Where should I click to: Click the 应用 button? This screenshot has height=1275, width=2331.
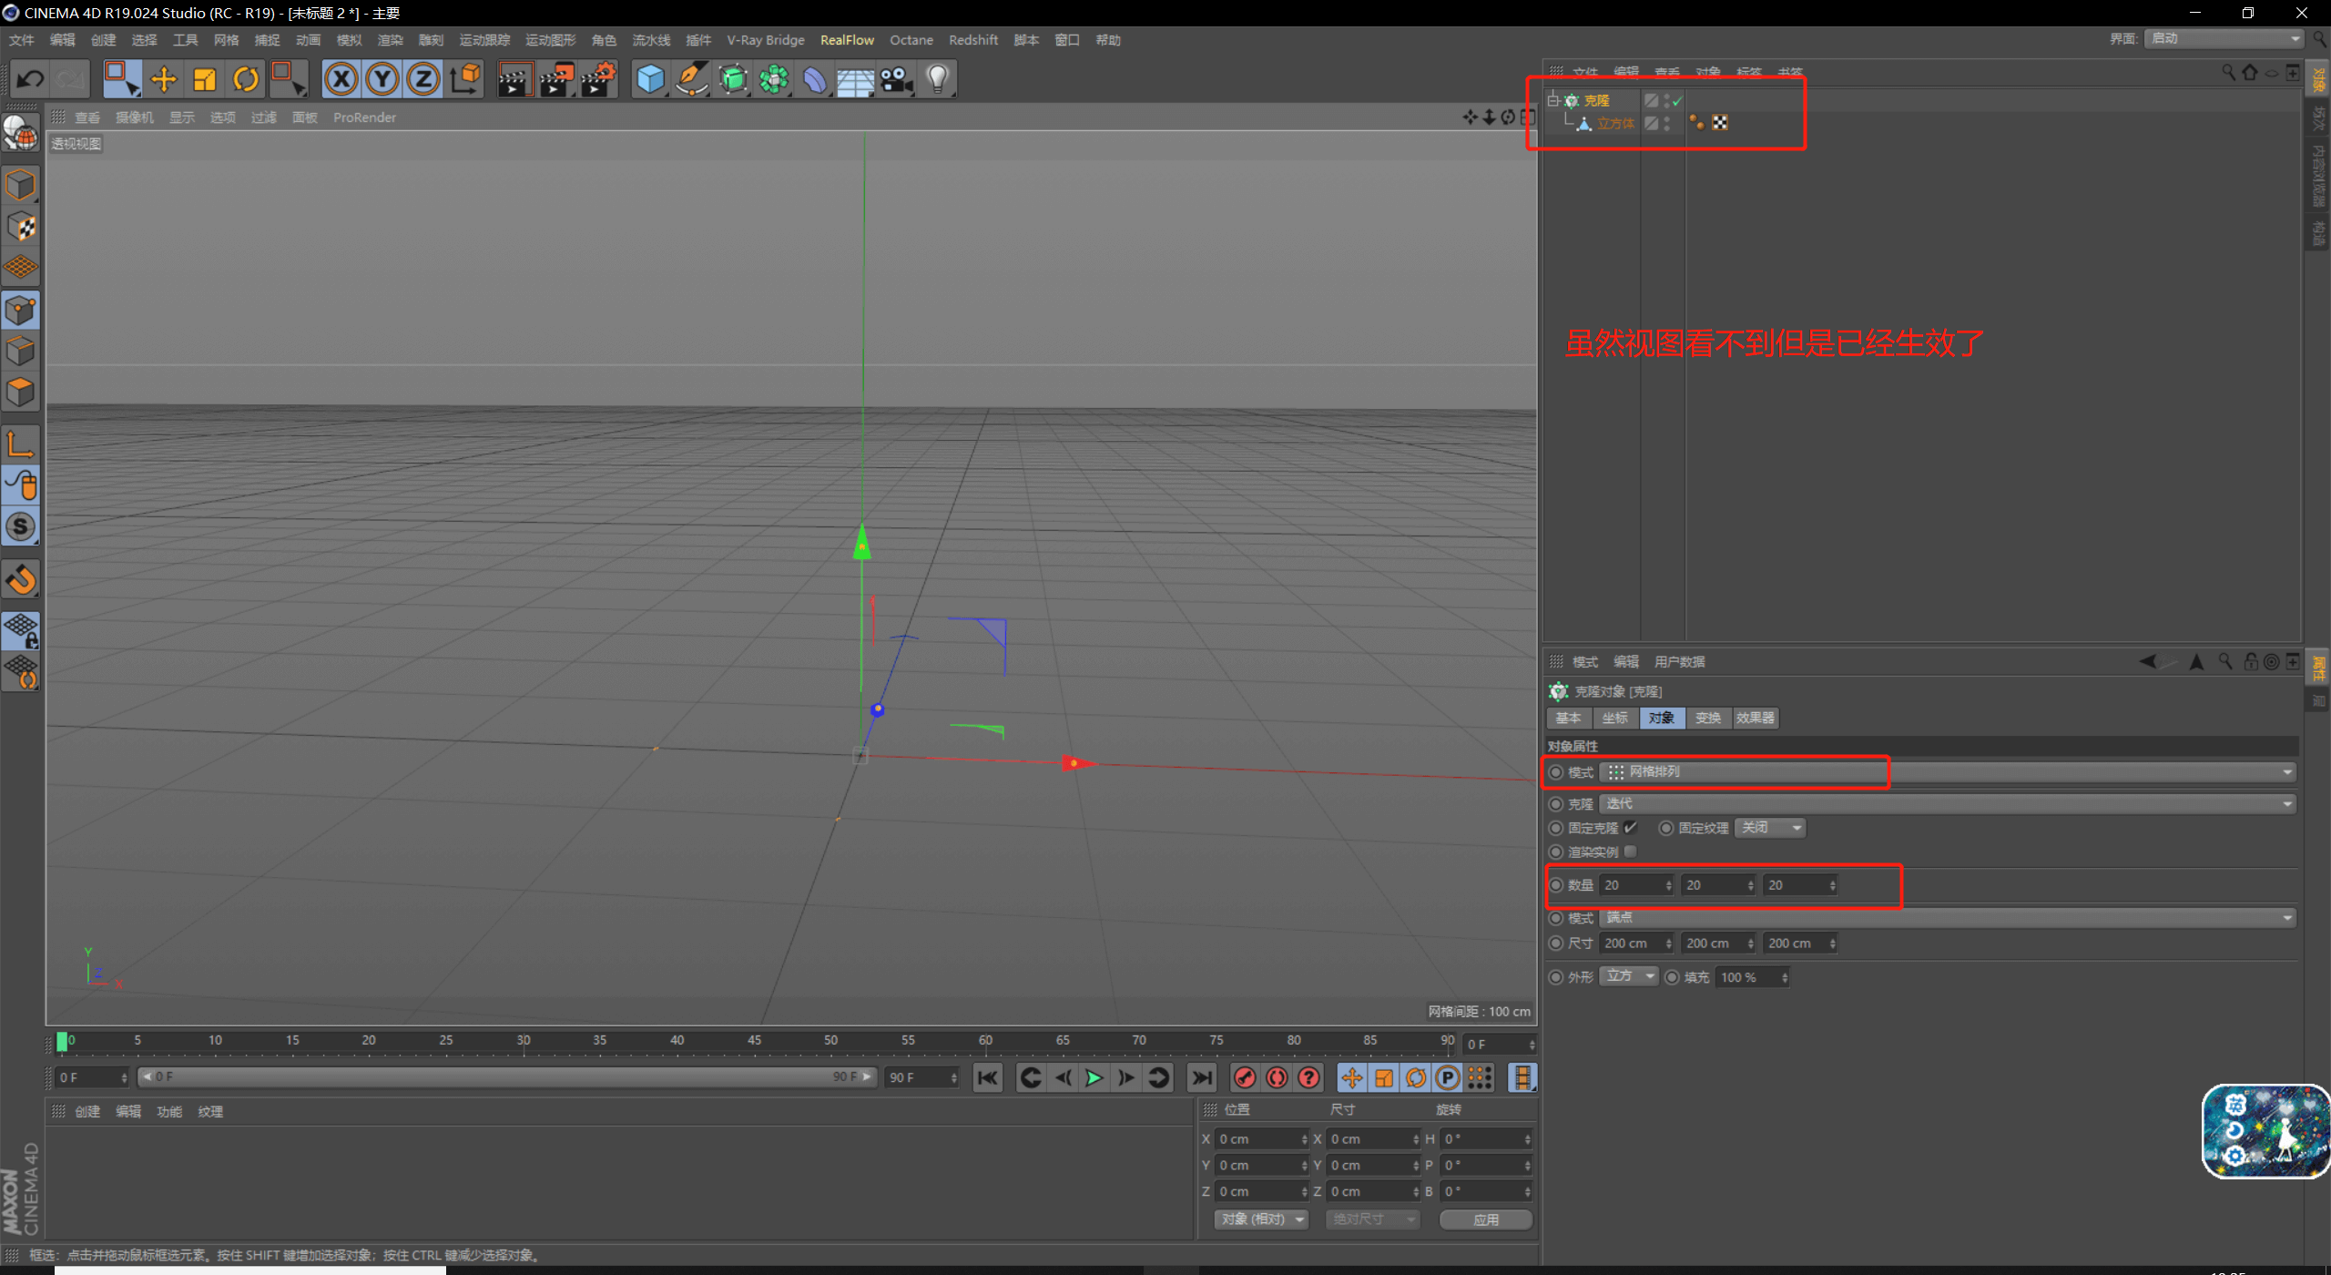(1486, 1219)
